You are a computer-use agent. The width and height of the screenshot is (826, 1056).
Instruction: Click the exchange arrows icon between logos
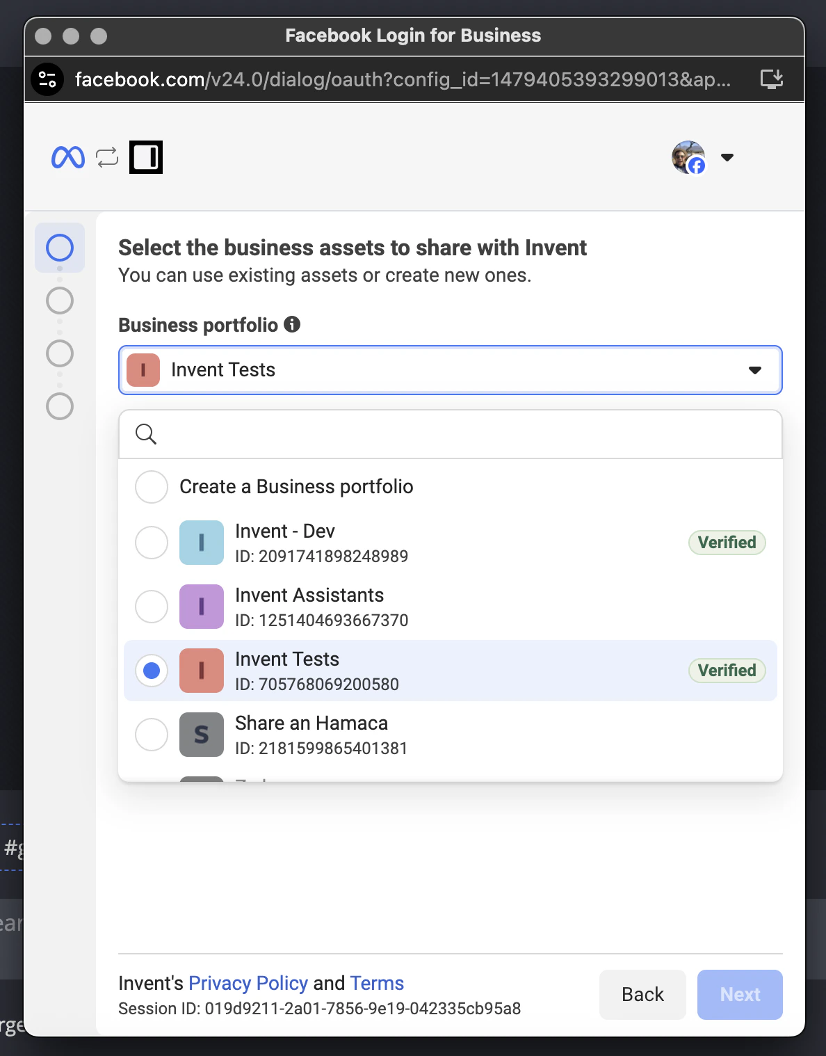tap(106, 157)
